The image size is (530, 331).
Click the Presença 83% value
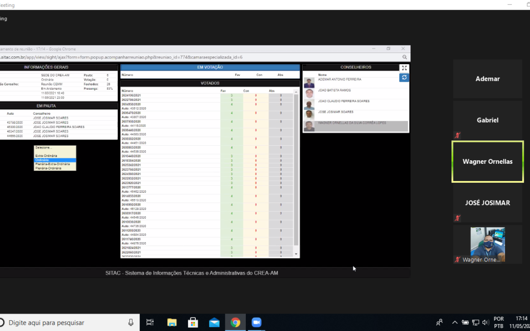click(x=110, y=88)
